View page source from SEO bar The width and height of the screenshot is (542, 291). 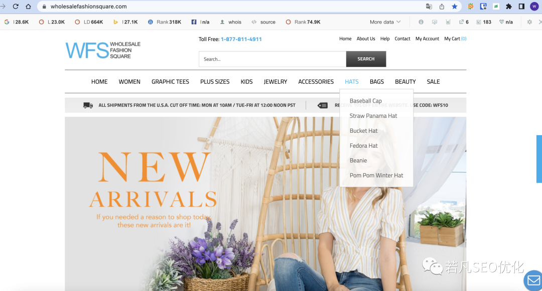click(263, 22)
